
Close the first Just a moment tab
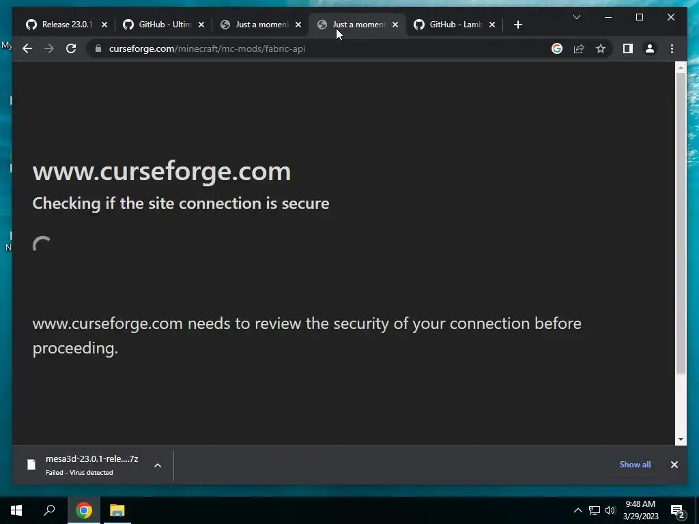tap(298, 25)
